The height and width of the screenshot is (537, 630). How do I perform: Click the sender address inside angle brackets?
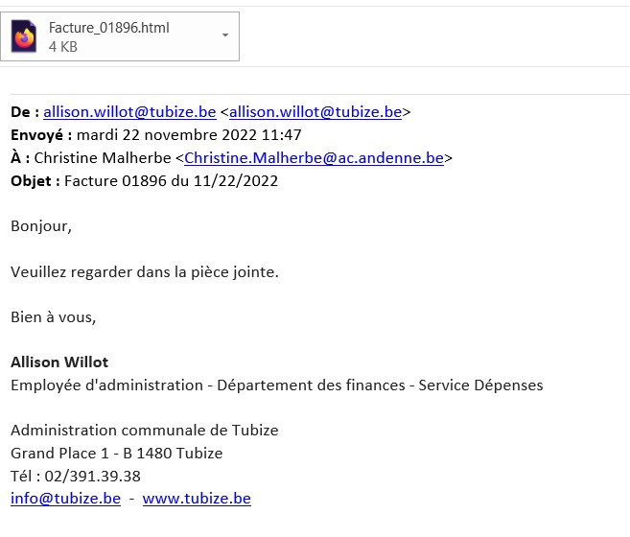315,112
